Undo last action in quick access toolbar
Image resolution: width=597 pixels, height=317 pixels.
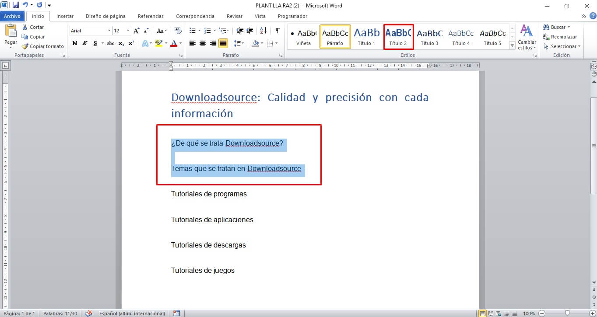pyautogui.click(x=25, y=5)
